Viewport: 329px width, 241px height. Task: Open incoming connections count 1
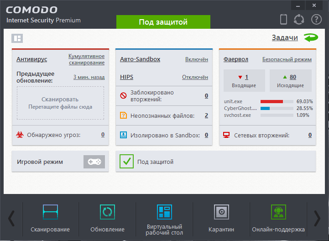tap(246, 77)
